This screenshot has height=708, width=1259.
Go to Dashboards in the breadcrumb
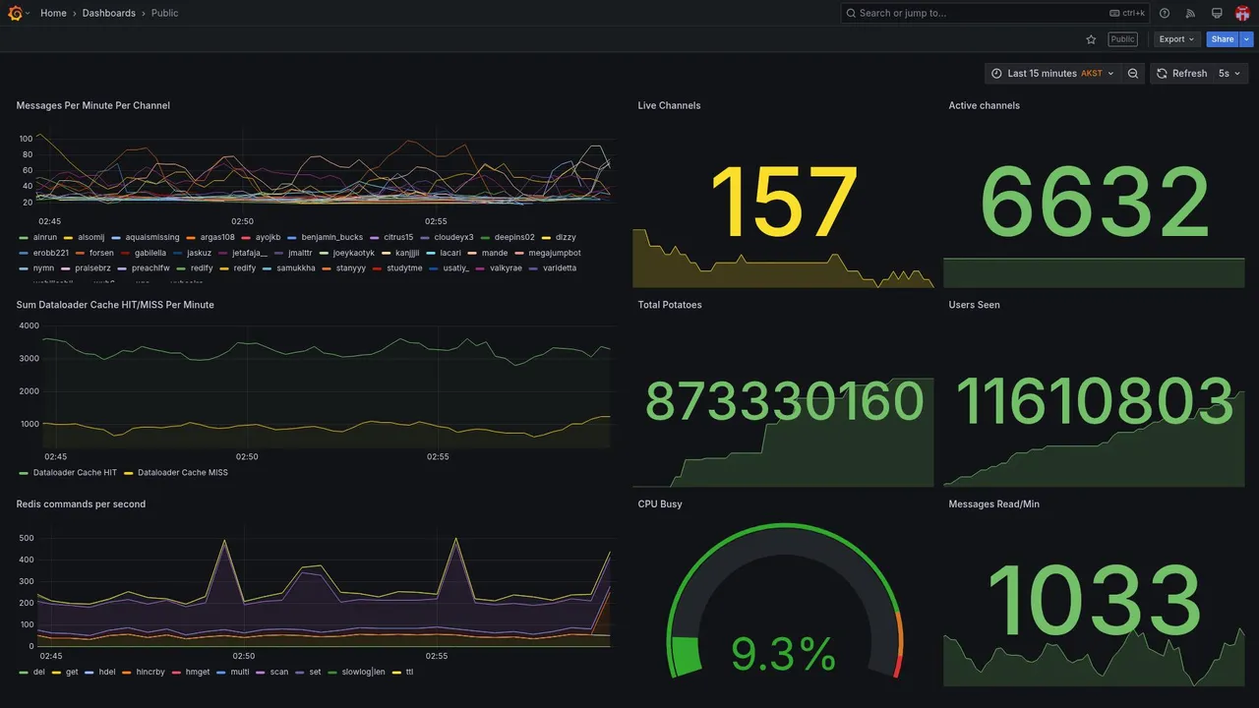[x=109, y=13]
